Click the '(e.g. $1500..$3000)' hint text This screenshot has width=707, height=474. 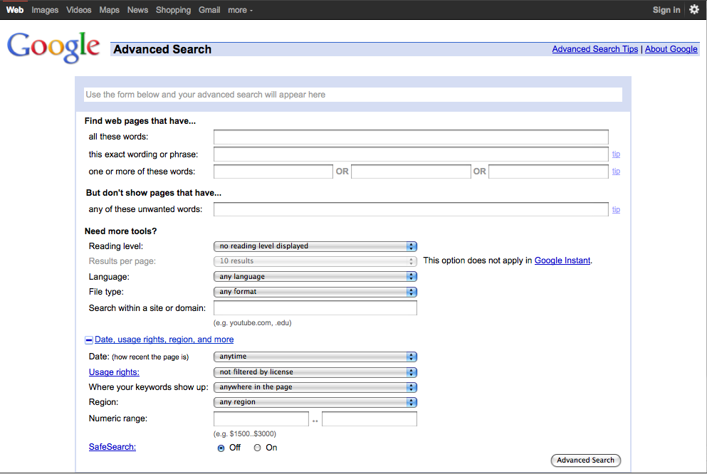click(245, 434)
